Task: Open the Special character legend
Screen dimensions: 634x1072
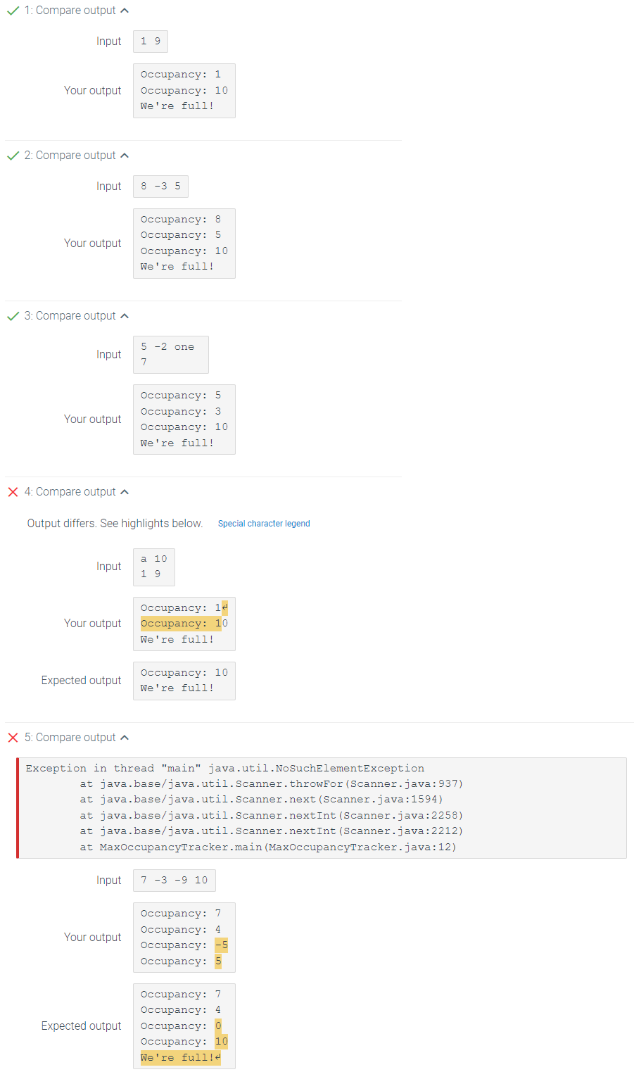Action: click(264, 523)
